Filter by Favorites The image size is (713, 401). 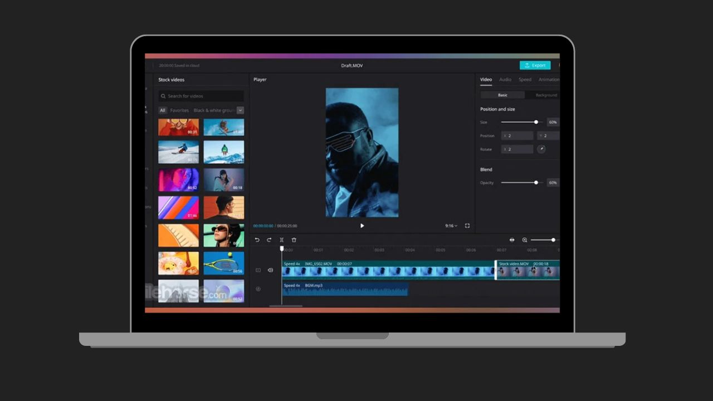[x=179, y=110]
